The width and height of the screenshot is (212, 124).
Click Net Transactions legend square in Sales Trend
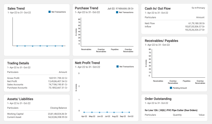(50, 12)
